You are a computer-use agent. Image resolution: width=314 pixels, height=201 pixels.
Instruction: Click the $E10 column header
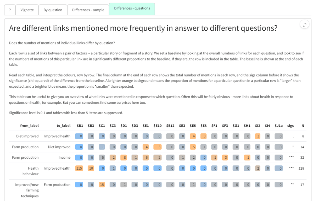[x=158, y=126]
